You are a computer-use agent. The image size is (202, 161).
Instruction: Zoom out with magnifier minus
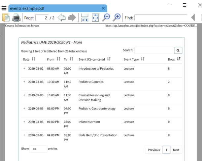click(106, 17)
